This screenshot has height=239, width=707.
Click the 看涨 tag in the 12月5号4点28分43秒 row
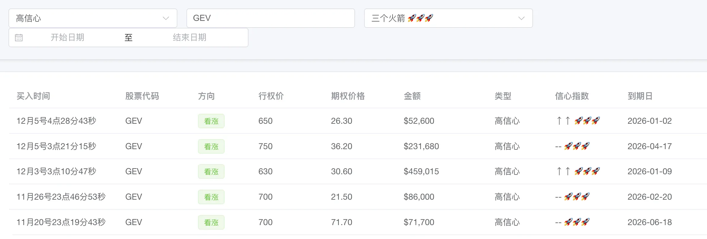pos(211,121)
